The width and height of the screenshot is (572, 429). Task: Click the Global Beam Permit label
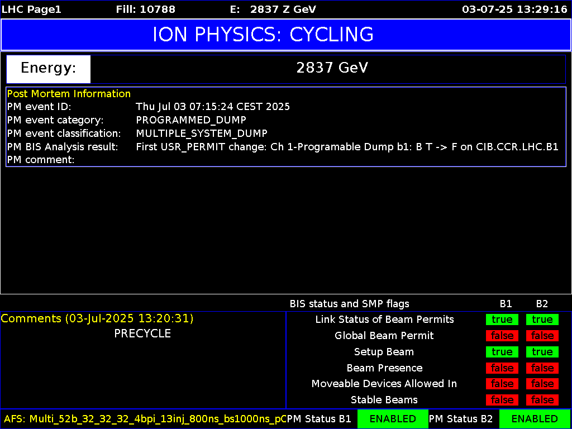384,336
